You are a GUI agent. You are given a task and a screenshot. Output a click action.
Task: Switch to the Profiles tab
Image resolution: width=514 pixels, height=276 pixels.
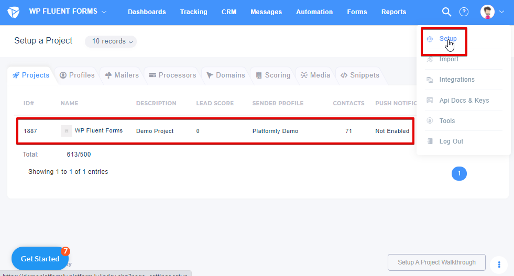point(77,75)
